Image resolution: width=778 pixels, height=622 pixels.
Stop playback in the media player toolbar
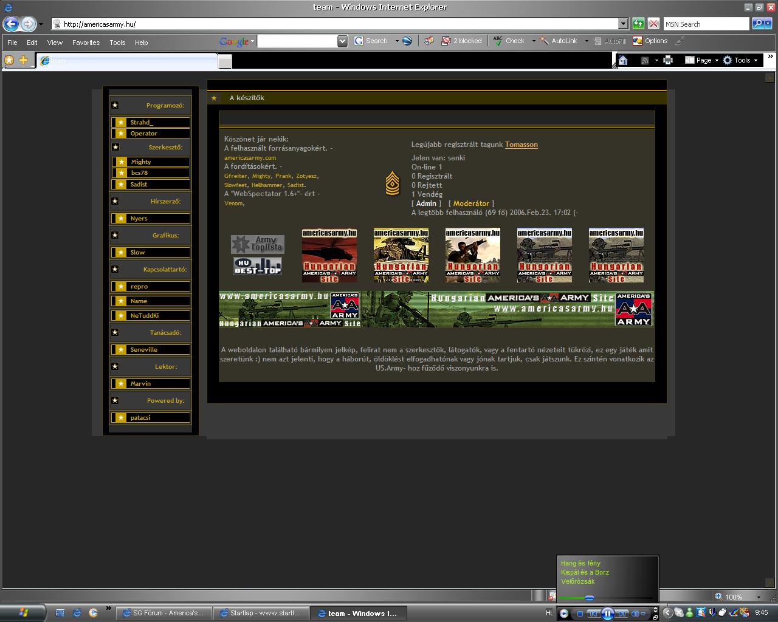tap(580, 614)
